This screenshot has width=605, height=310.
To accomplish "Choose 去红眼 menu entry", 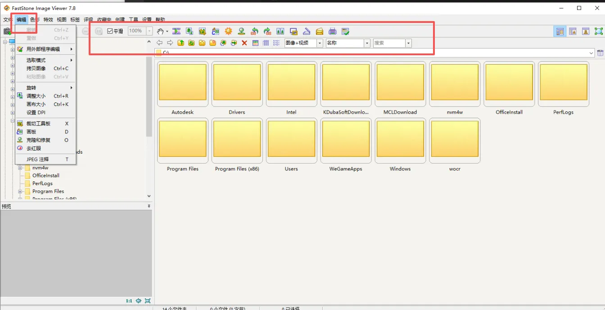I will point(45,148).
